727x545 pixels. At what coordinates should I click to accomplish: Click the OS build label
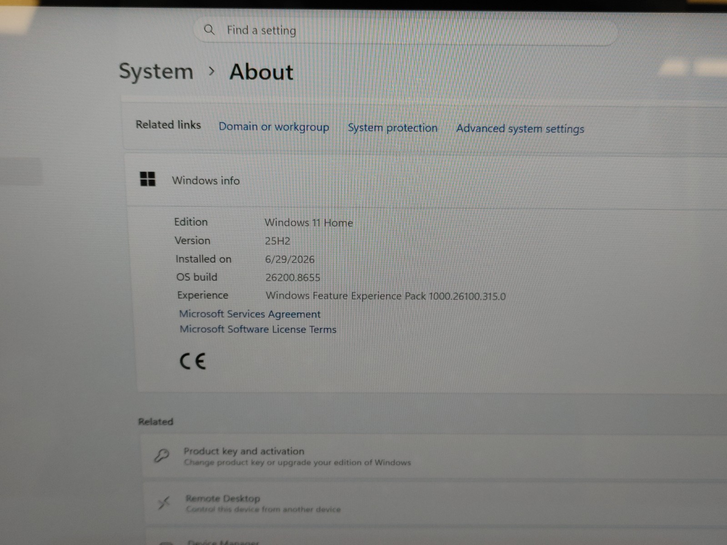click(196, 277)
